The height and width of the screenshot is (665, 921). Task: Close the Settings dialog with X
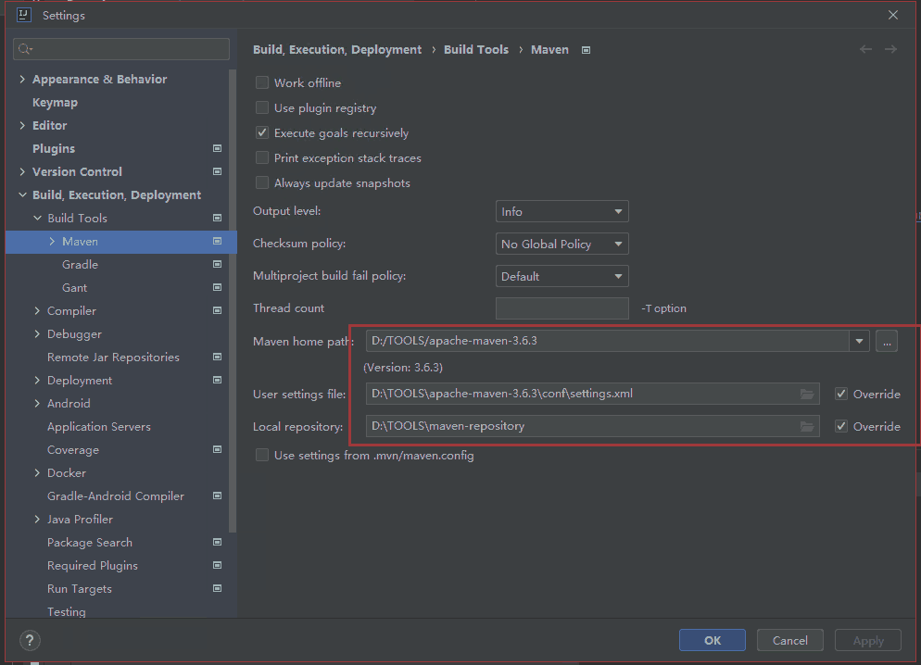tap(893, 15)
